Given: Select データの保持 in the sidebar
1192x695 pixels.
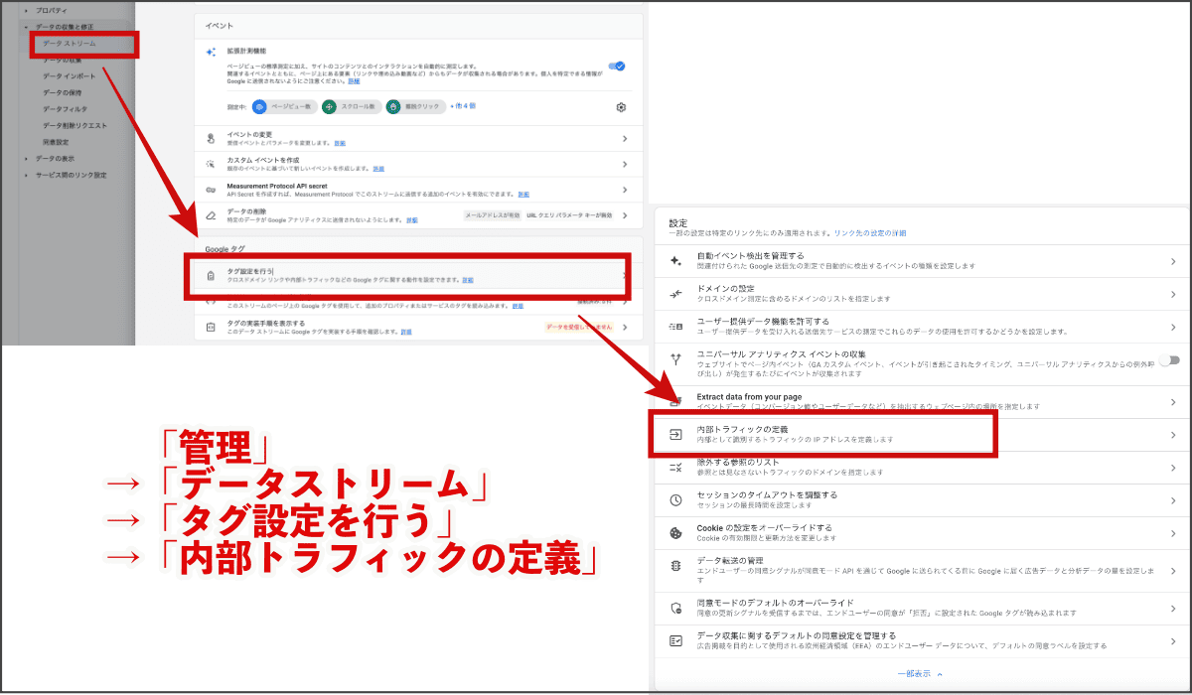Looking at the screenshot, I should [63, 92].
